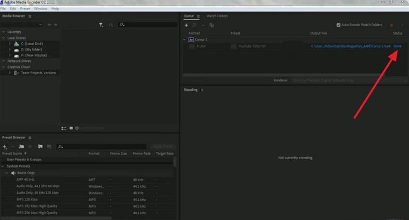Click the Import Presets icon
This screenshot has width=409, height=220.
coord(40,147)
